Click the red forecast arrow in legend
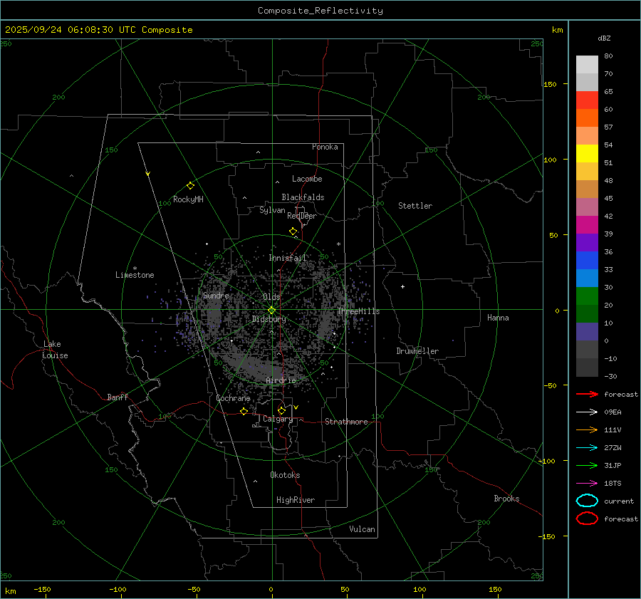The image size is (641, 599). (x=587, y=394)
